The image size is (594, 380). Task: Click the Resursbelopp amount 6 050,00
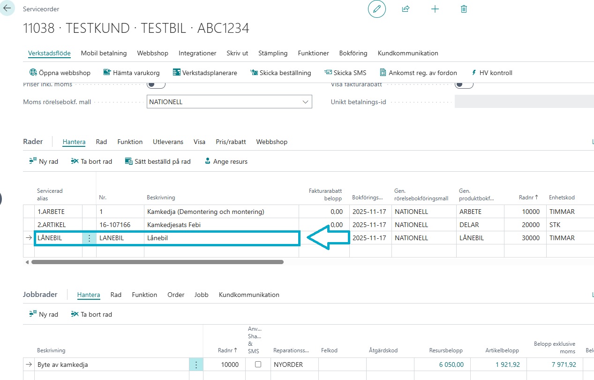point(451,365)
